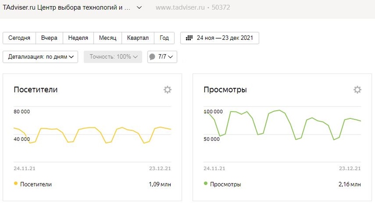Viewport: 375px width, 206px height.
Task: Click the segment circle icon beside 7/7
Action: point(152,57)
